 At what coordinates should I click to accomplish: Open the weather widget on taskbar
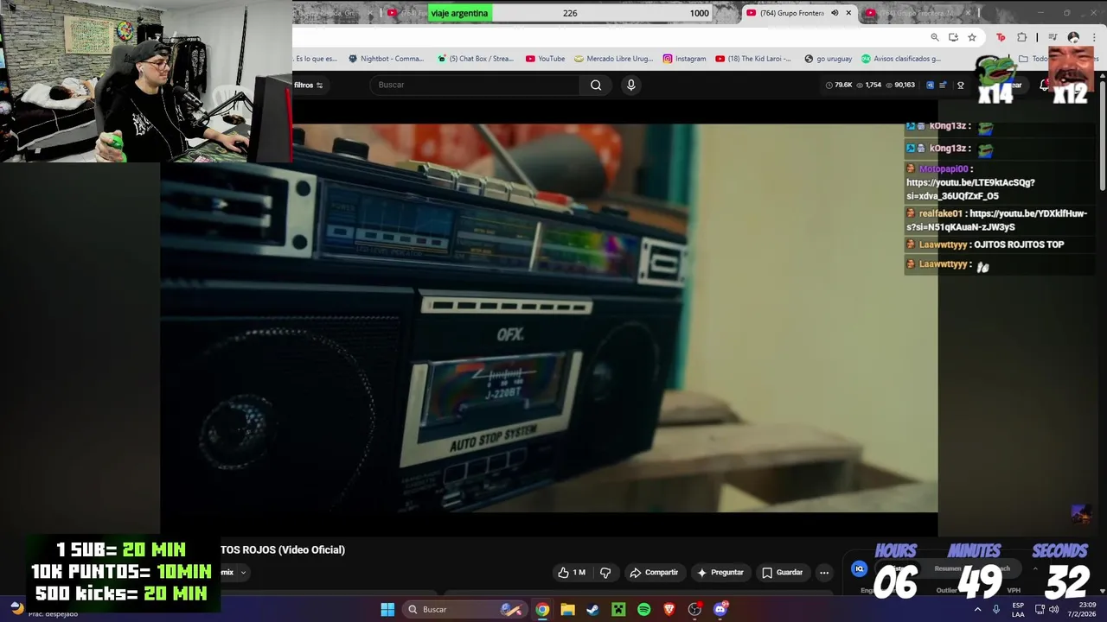pyautogui.click(x=43, y=609)
